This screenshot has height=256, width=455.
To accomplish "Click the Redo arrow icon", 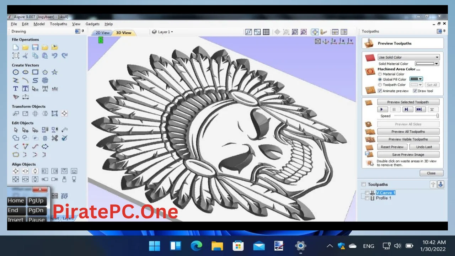I will pyautogui.click(x=64, y=55).
